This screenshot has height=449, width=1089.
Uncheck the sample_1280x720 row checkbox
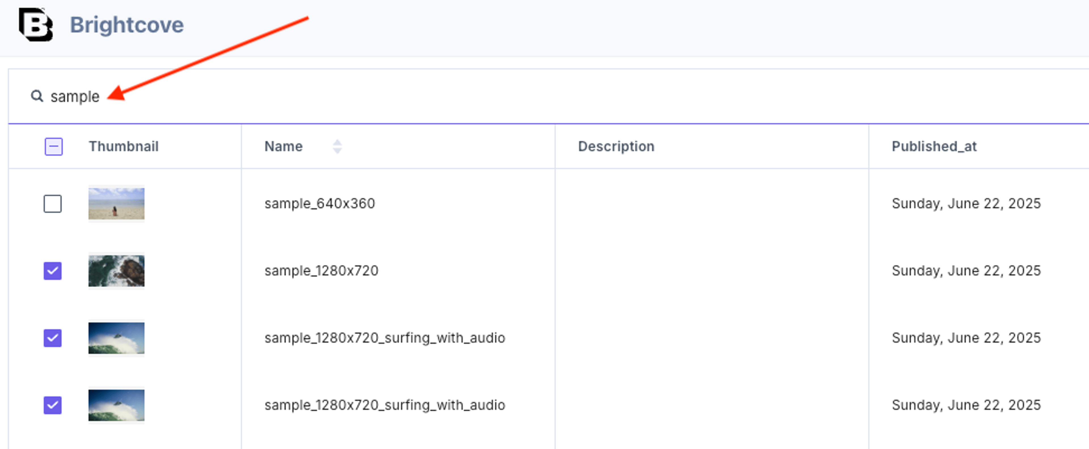(52, 271)
